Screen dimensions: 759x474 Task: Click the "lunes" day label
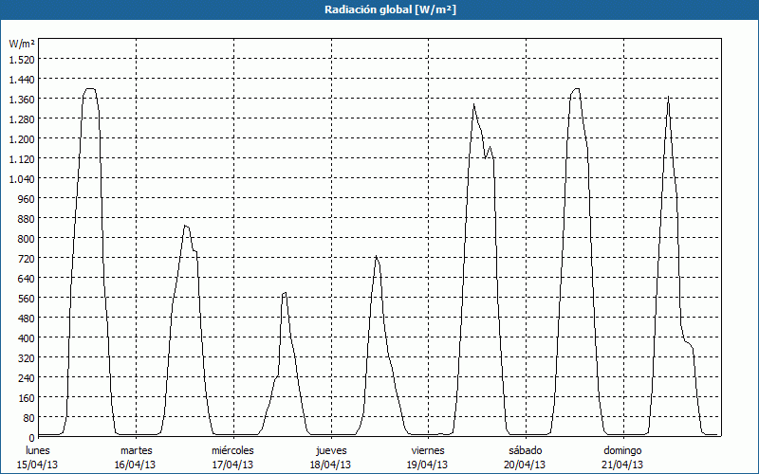[38, 450]
